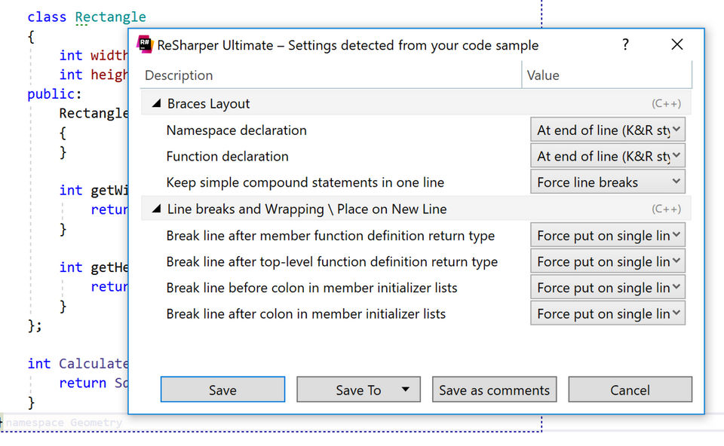Select the Namespace declaration setting row
This screenshot has width=724, height=446.
coord(237,130)
